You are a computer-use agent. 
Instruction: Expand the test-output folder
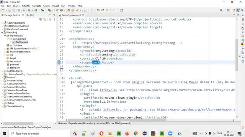click(5, 62)
